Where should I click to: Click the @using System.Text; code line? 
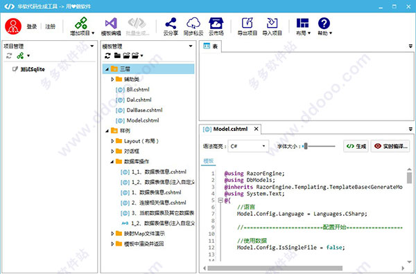click(x=254, y=194)
